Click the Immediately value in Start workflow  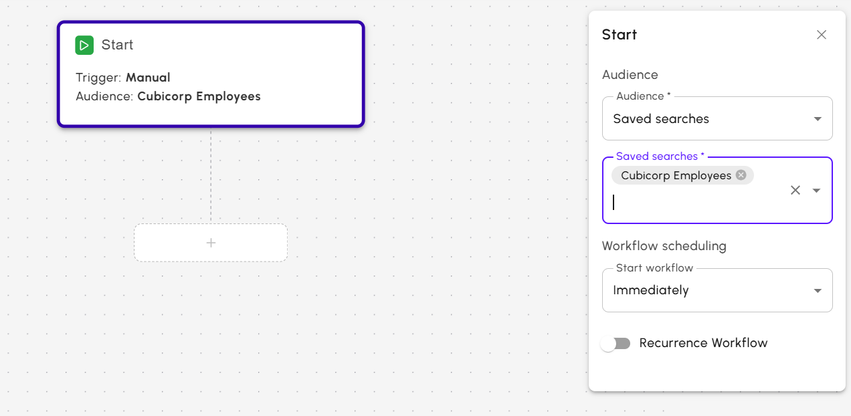651,290
